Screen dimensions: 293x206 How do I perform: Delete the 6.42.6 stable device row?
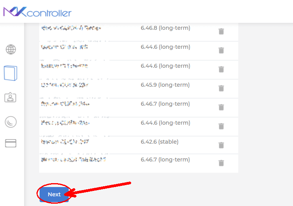tap(221, 145)
